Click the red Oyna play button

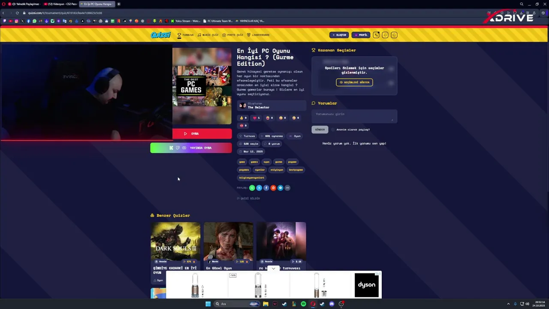coord(202,133)
